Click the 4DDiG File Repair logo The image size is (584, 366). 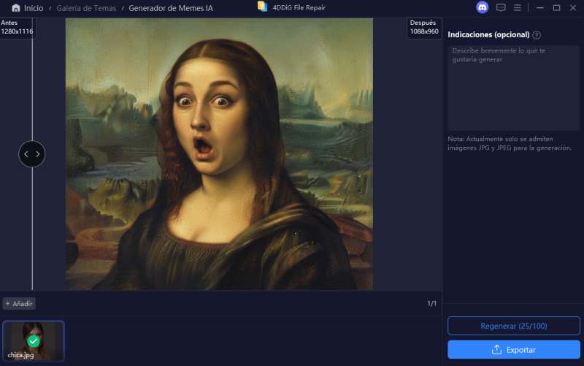[x=262, y=7]
